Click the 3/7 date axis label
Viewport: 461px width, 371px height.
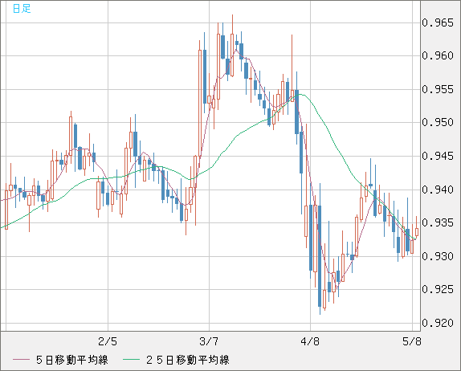click(209, 341)
